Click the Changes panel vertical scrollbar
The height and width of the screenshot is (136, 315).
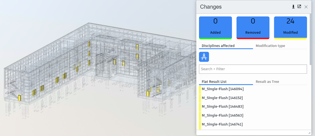(311, 39)
